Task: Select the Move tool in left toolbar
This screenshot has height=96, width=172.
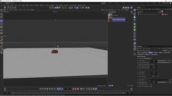Action: 2,21
